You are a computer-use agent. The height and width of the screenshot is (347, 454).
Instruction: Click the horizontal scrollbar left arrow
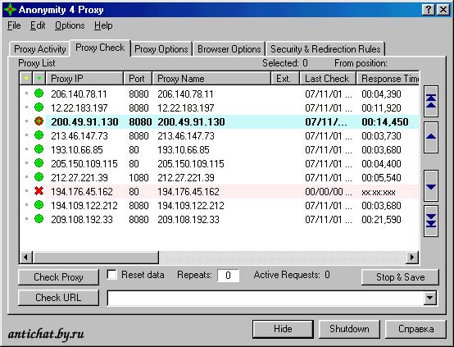pyautogui.click(x=26, y=257)
